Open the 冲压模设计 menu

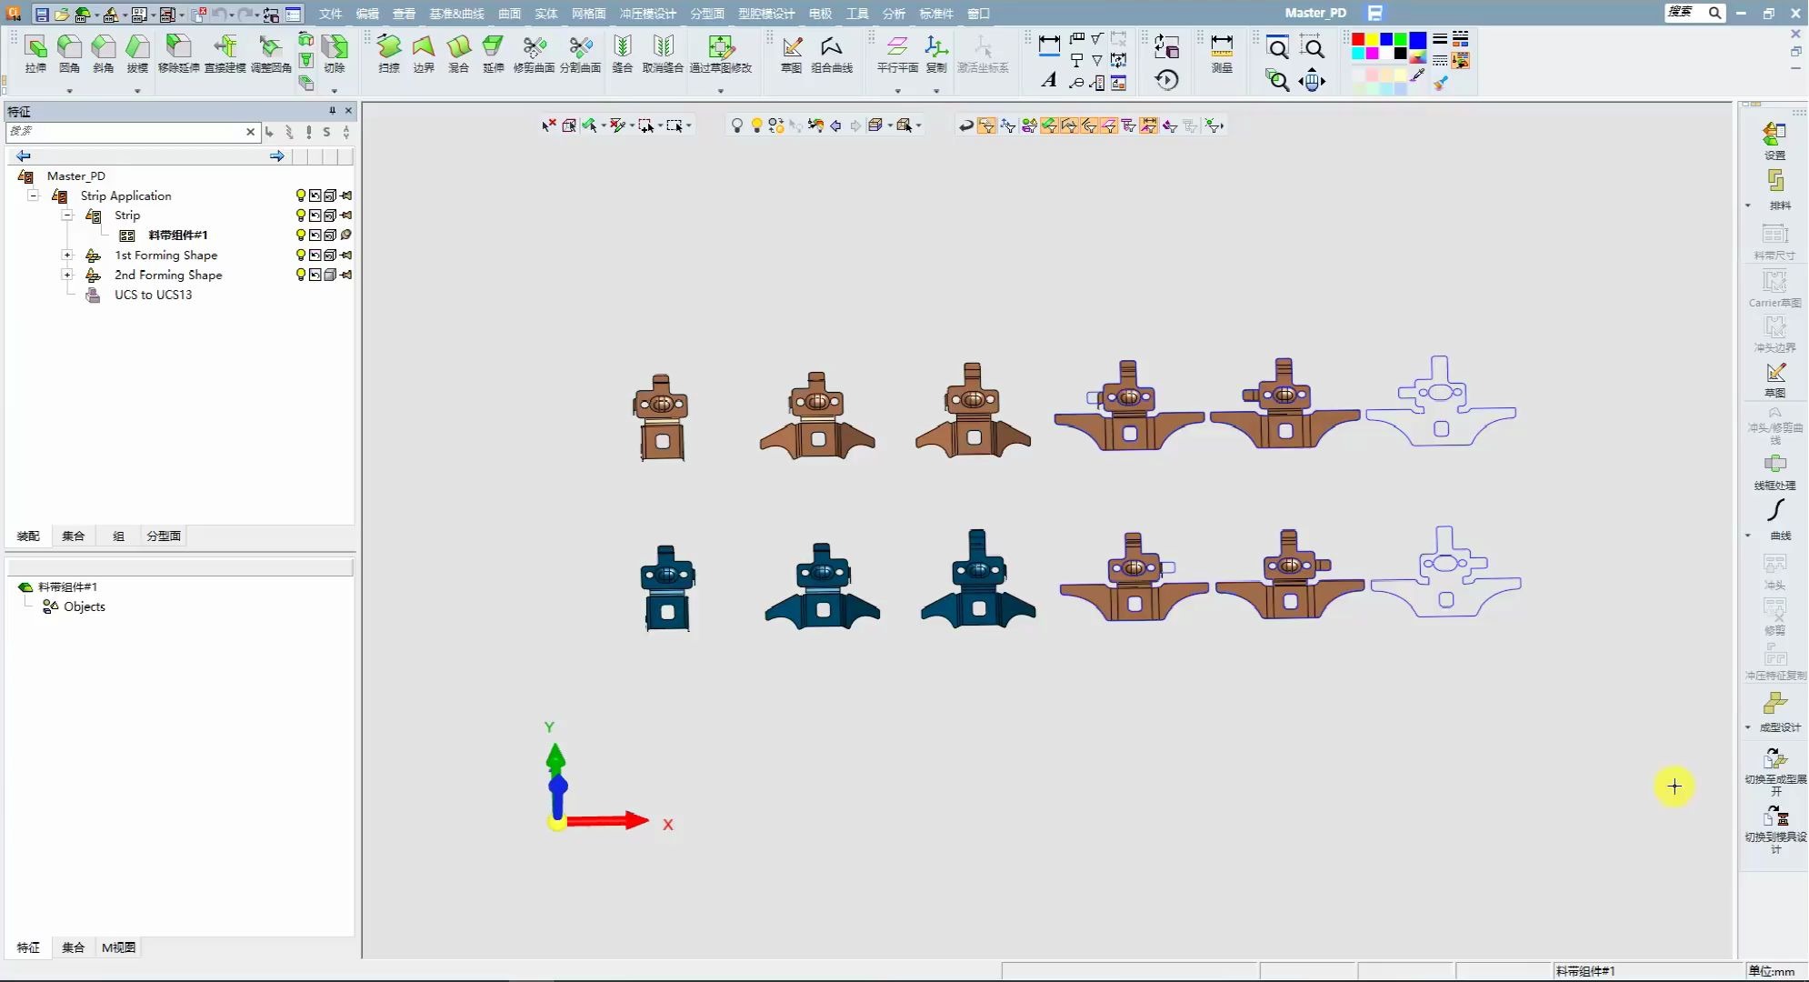coord(647,14)
